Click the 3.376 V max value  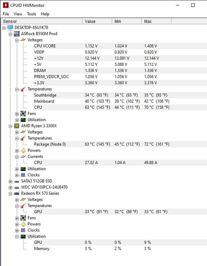(x=151, y=83)
